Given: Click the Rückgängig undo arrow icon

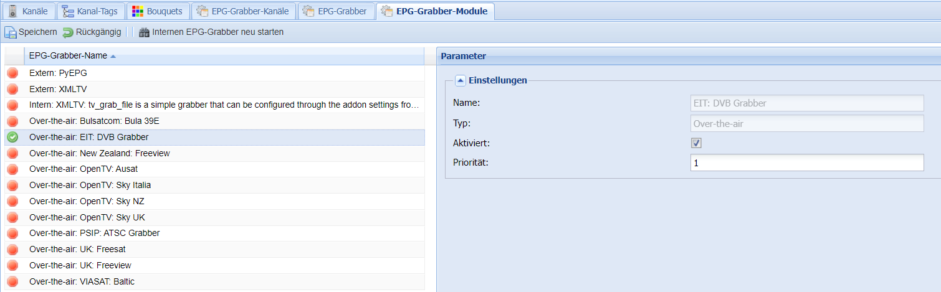Looking at the screenshot, I should coord(67,32).
